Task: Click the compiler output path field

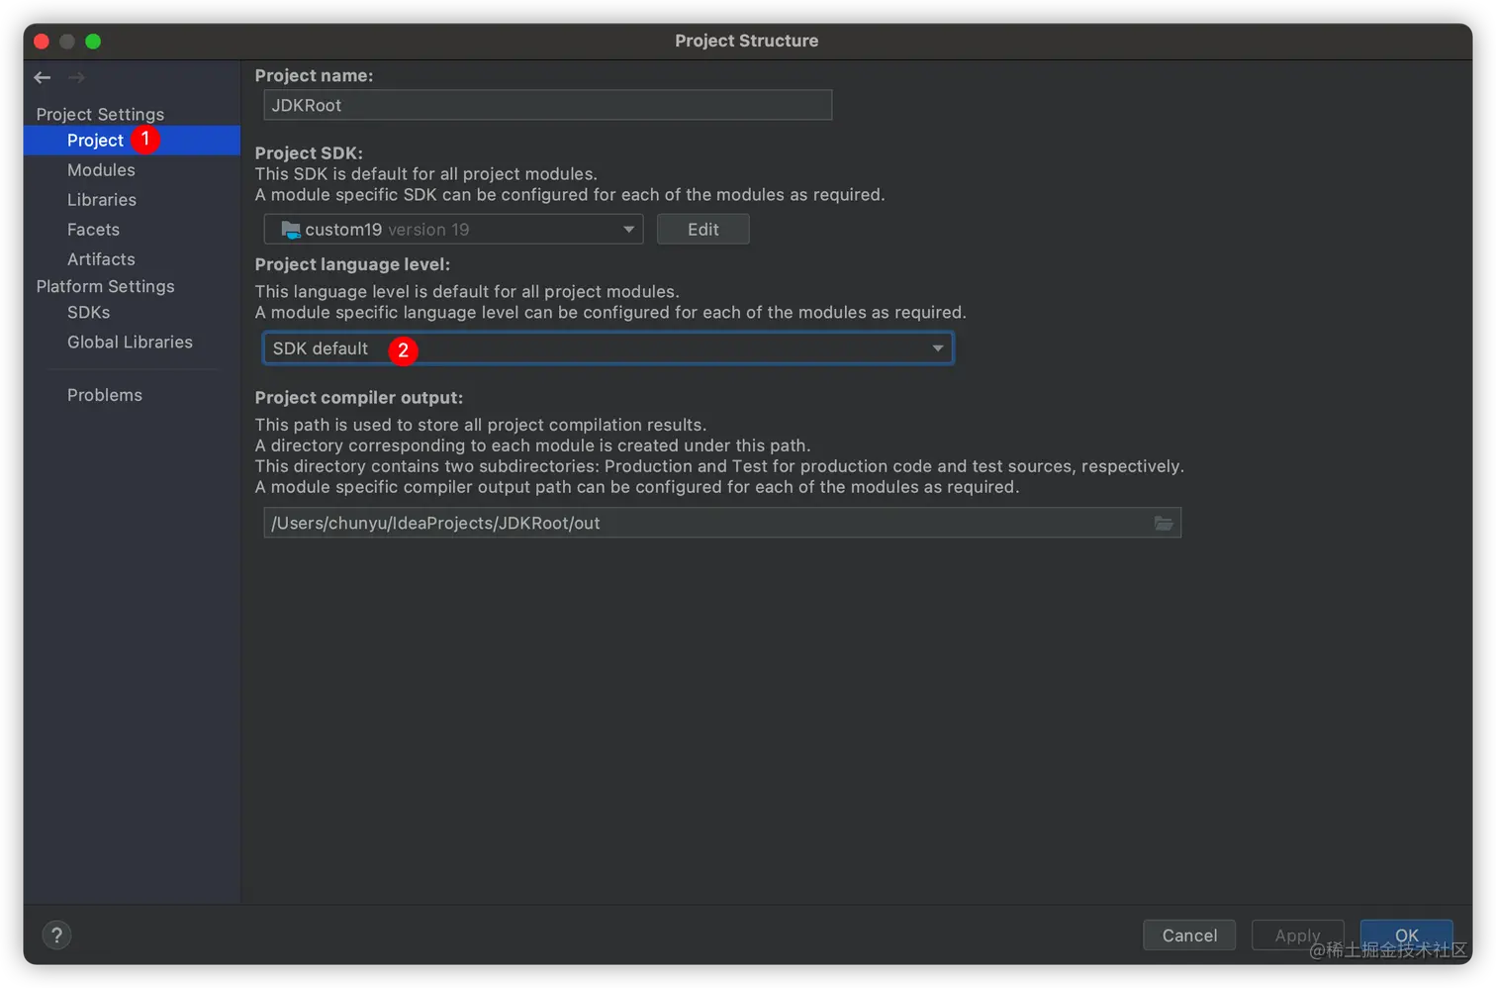Action: [x=707, y=523]
